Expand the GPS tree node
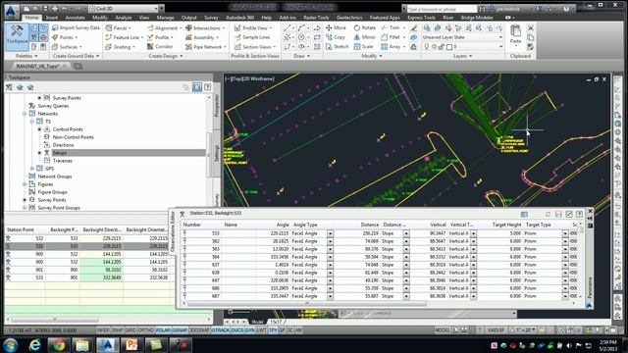Screen dimensions: 628x353 pos(32,169)
